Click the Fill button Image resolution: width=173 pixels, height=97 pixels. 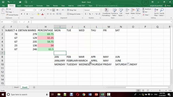[x=145, y=12]
